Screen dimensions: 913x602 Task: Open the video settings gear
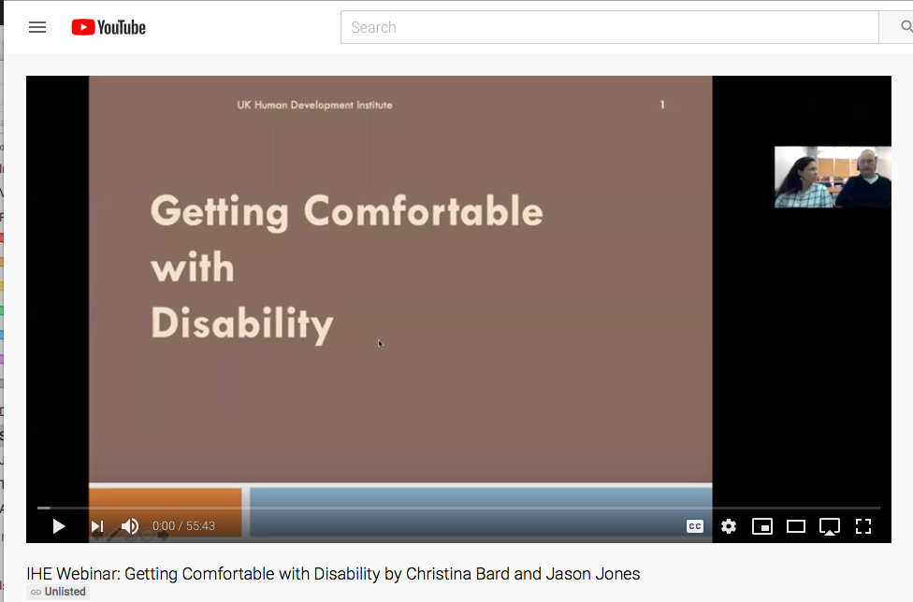(729, 526)
